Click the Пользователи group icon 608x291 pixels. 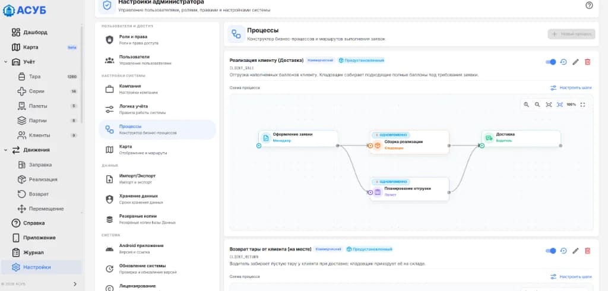109,60
